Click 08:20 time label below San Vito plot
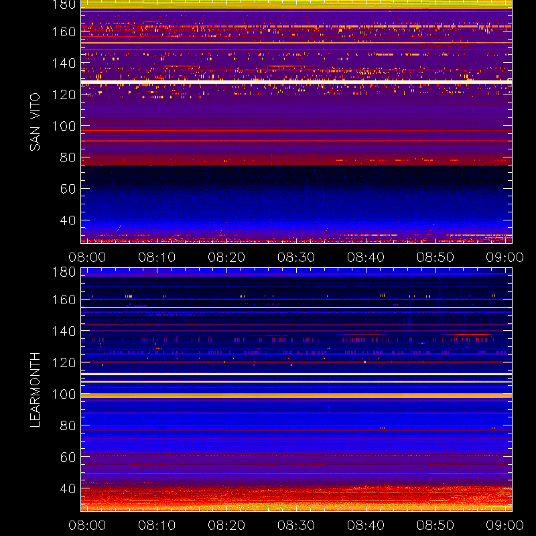This screenshot has width=536, height=536. (226, 257)
